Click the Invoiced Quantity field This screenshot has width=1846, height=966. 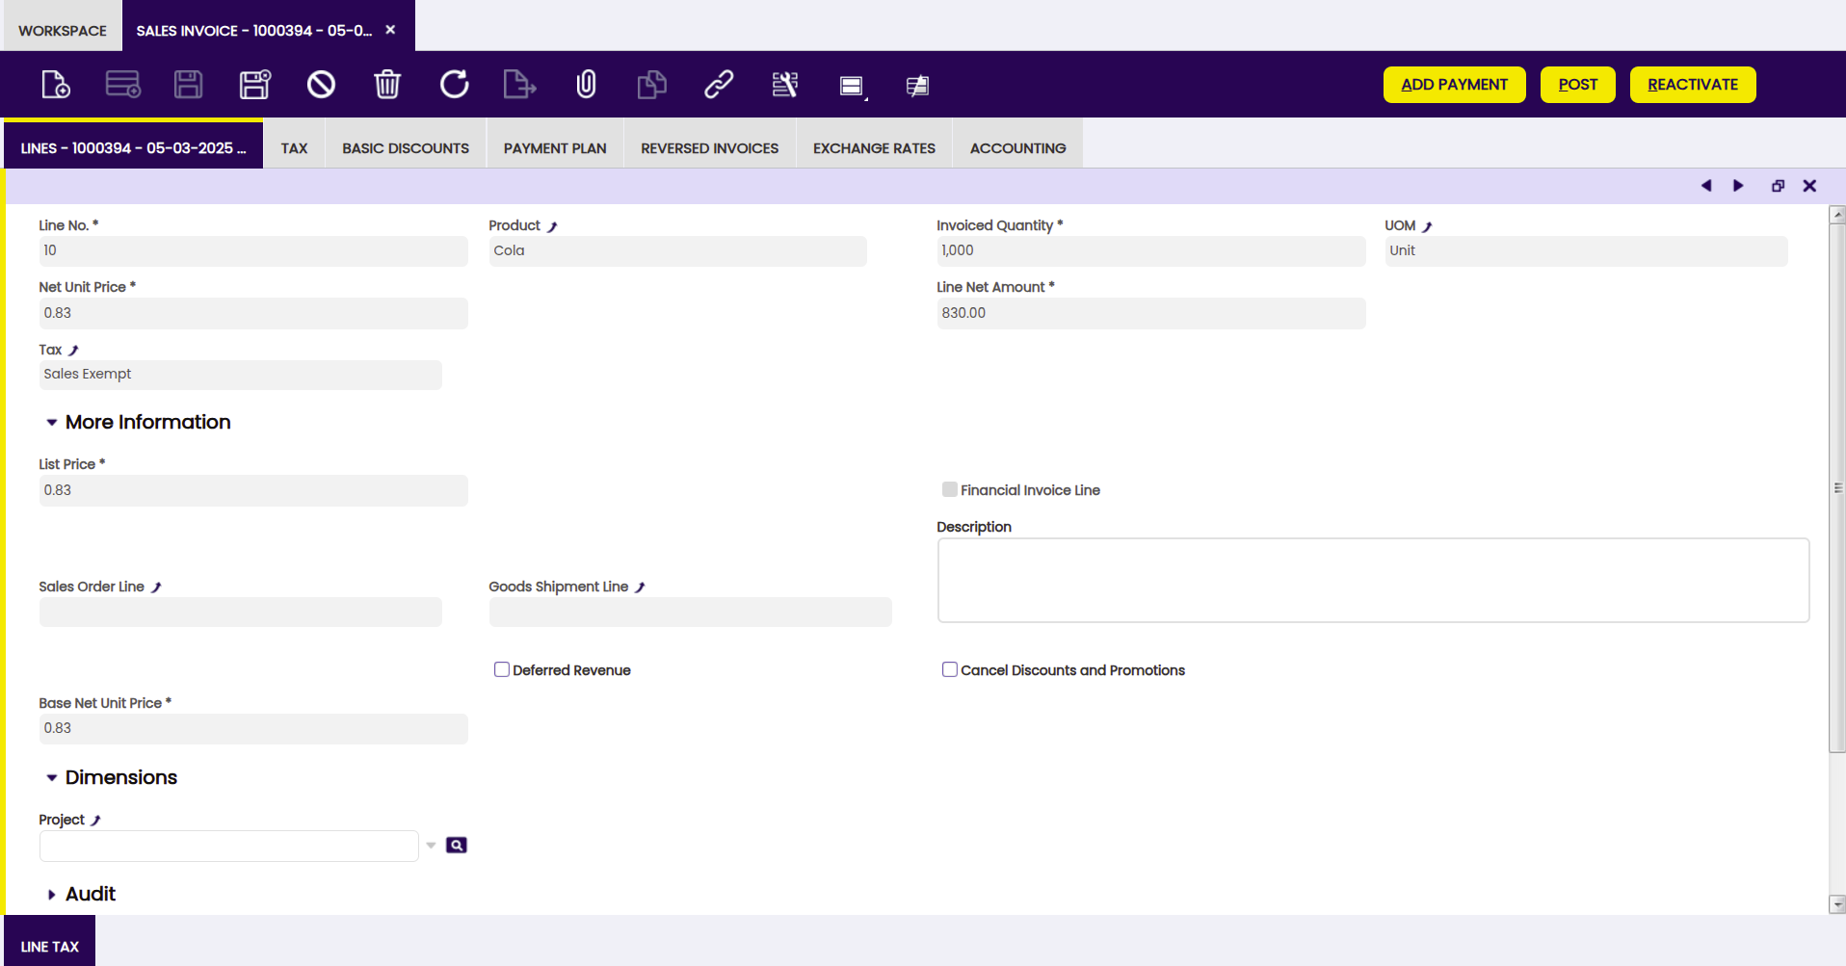(x=1151, y=250)
